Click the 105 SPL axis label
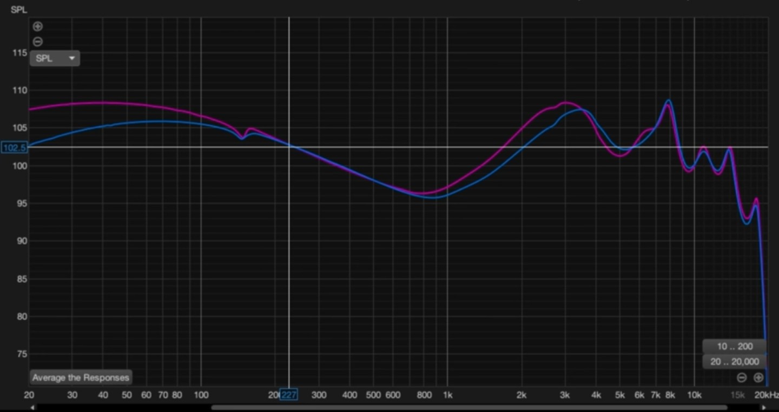The image size is (779, 412). [19, 128]
